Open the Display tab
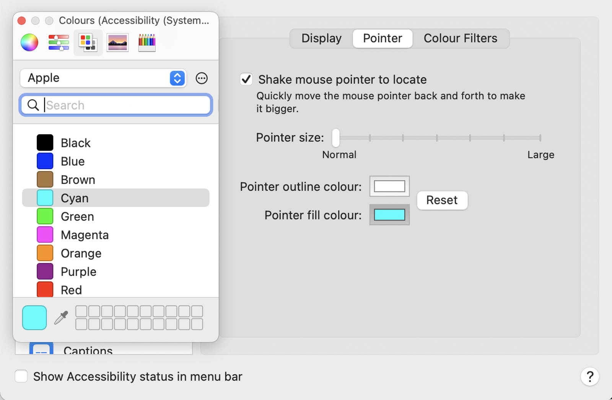The image size is (612, 400). point(321,39)
